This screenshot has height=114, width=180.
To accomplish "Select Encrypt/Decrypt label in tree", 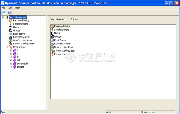I will click(21, 37).
